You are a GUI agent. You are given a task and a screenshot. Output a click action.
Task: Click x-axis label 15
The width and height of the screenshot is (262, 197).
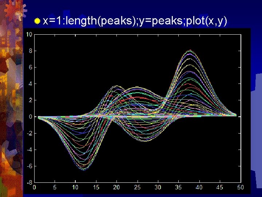pos(96,187)
